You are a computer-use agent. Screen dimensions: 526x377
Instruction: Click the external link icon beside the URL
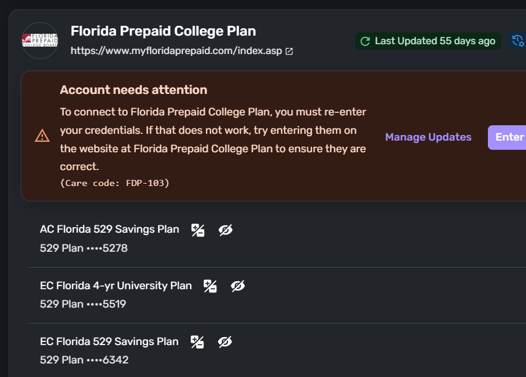(x=289, y=52)
